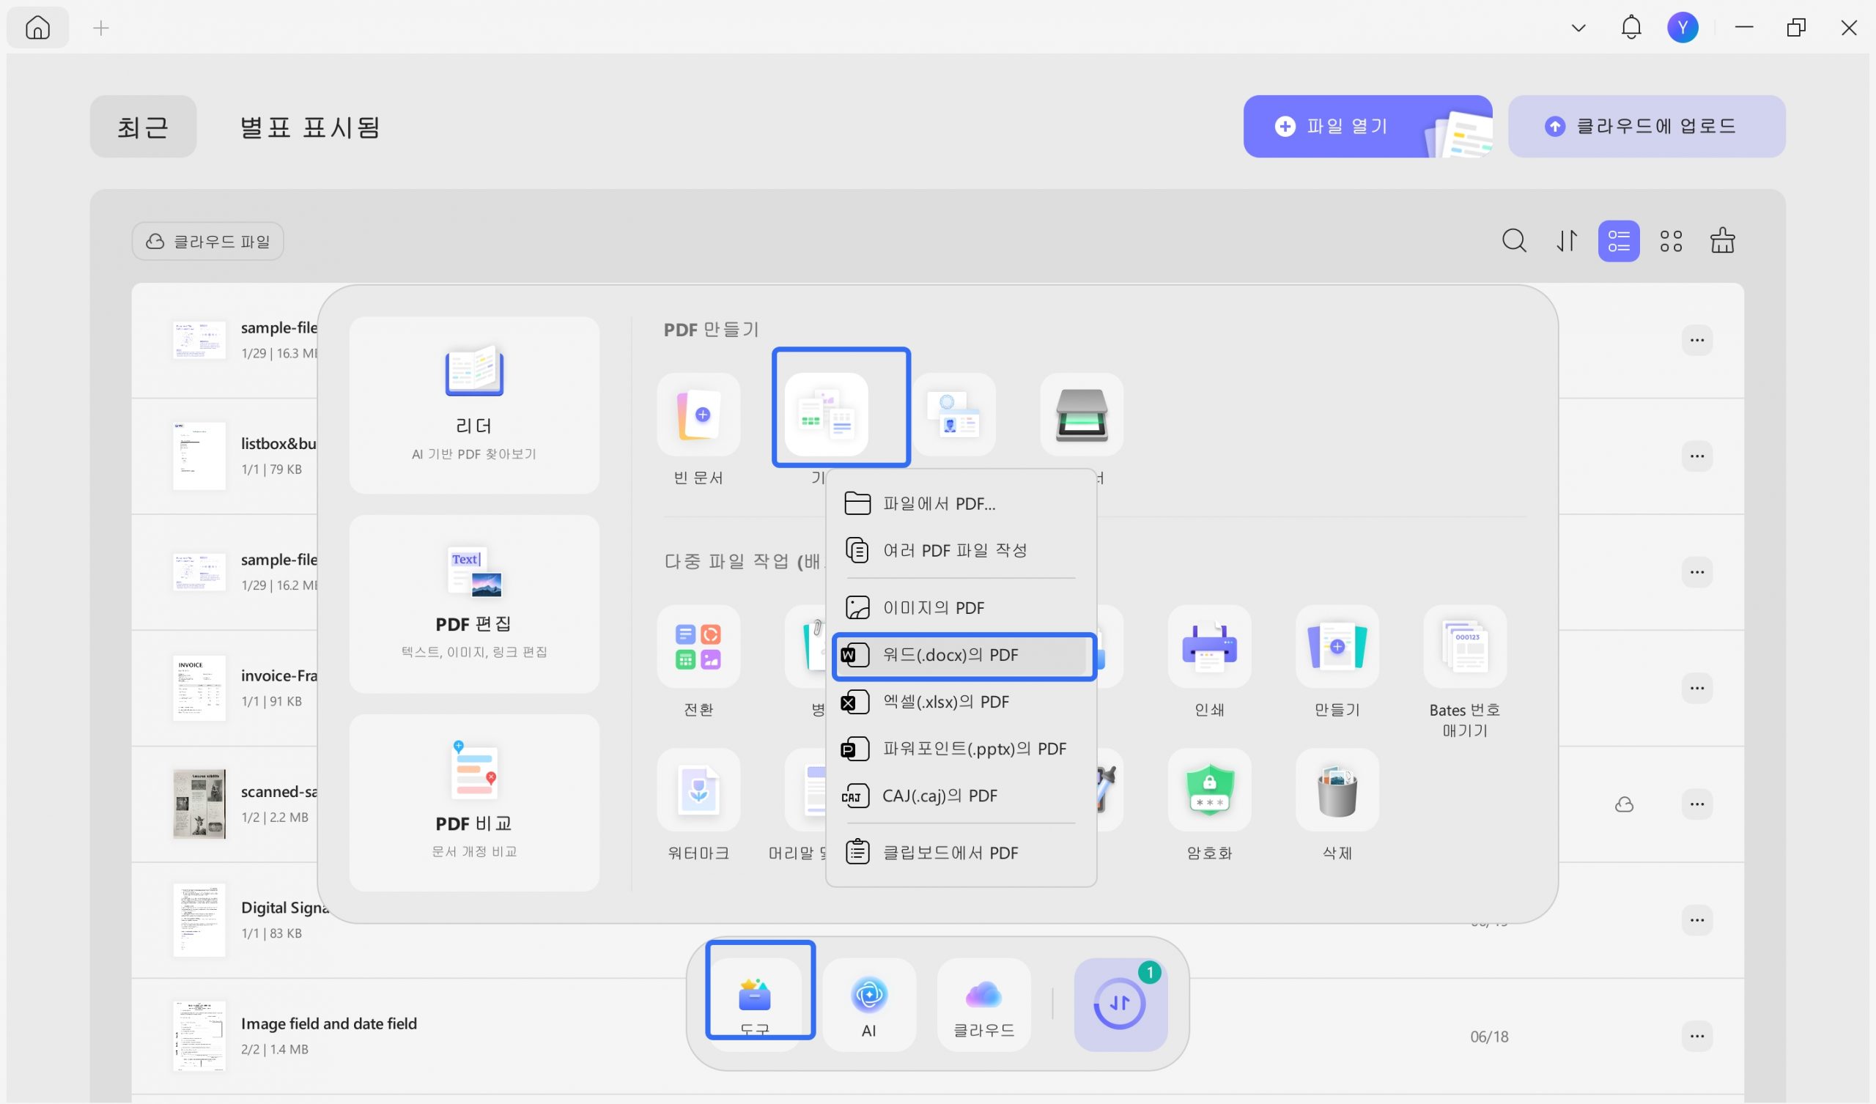
Task: Switch to list view layout
Action: pyautogui.click(x=1619, y=240)
